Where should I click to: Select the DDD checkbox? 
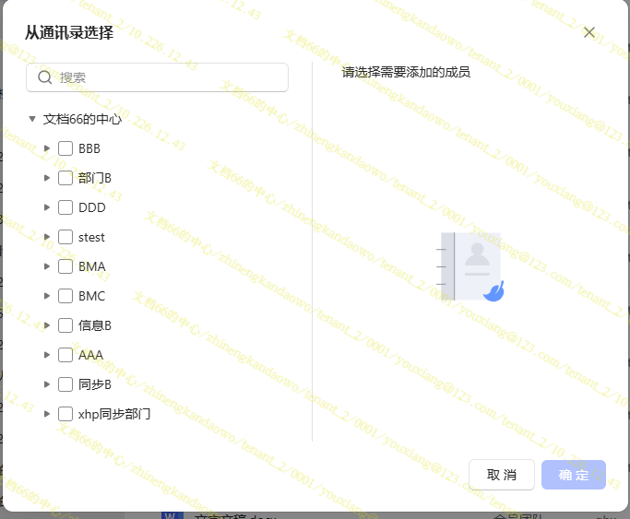[65, 207]
